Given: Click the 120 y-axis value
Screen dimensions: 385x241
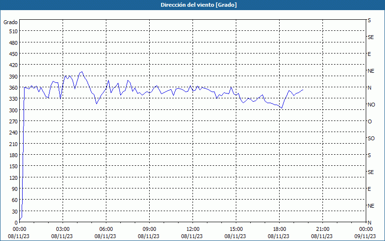Looking at the screenshot, I should pyautogui.click(x=13, y=178).
